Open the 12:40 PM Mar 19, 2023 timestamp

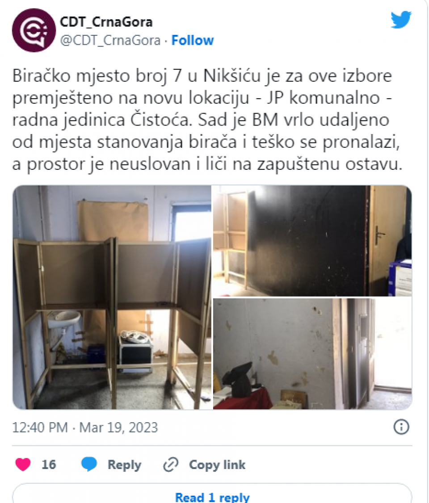(x=85, y=428)
